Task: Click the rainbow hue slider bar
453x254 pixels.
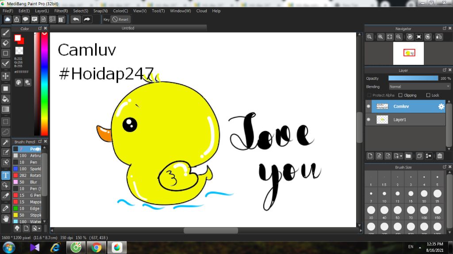Action: tap(44, 83)
